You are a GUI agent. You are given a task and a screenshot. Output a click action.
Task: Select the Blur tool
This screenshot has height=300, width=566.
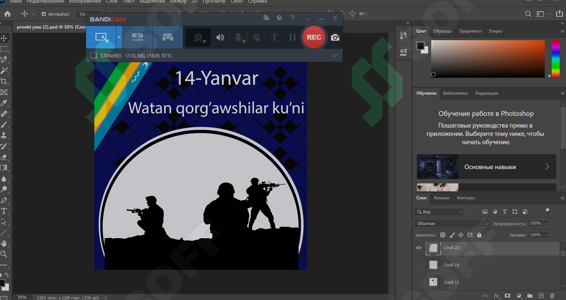4,179
